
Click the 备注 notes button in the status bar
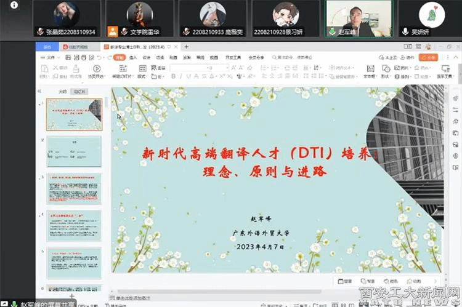pos(345,281)
